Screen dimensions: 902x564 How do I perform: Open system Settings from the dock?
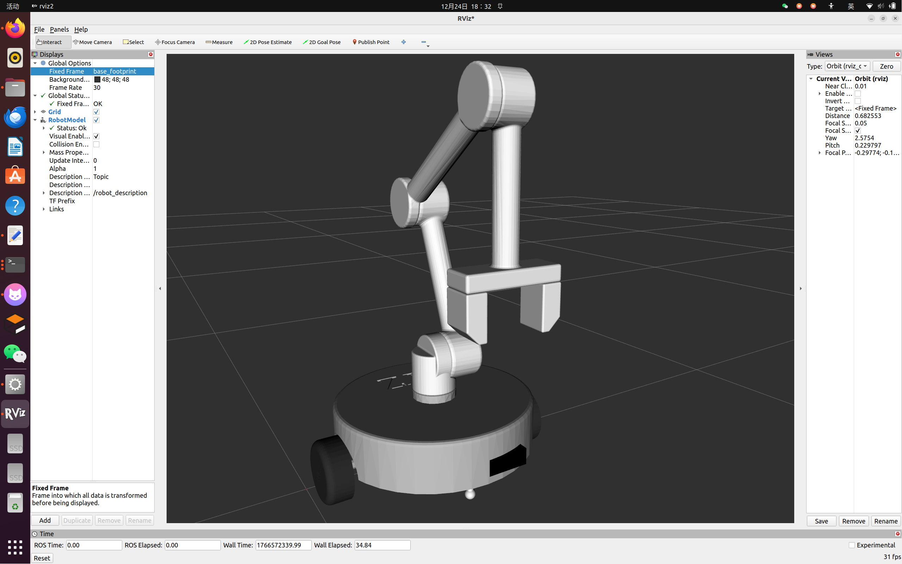point(15,384)
